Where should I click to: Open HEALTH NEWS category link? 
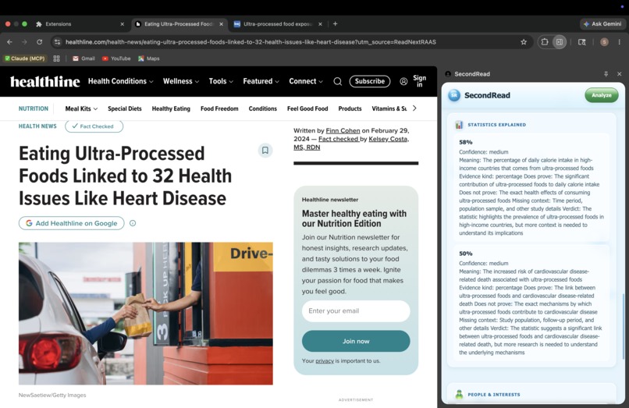[37, 126]
